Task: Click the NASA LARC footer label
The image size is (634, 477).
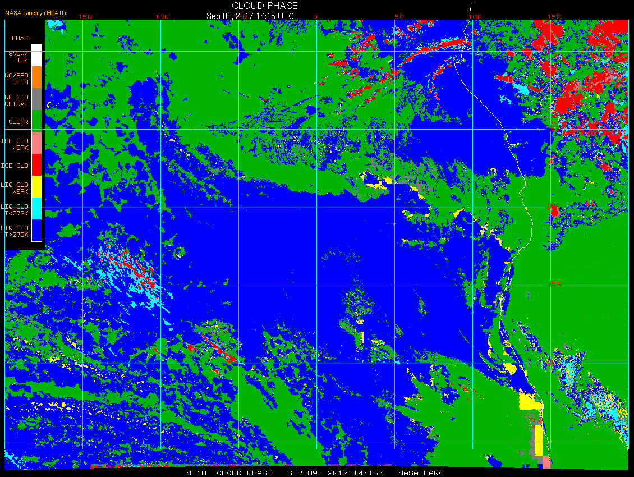Action: pyautogui.click(x=421, y=473)
